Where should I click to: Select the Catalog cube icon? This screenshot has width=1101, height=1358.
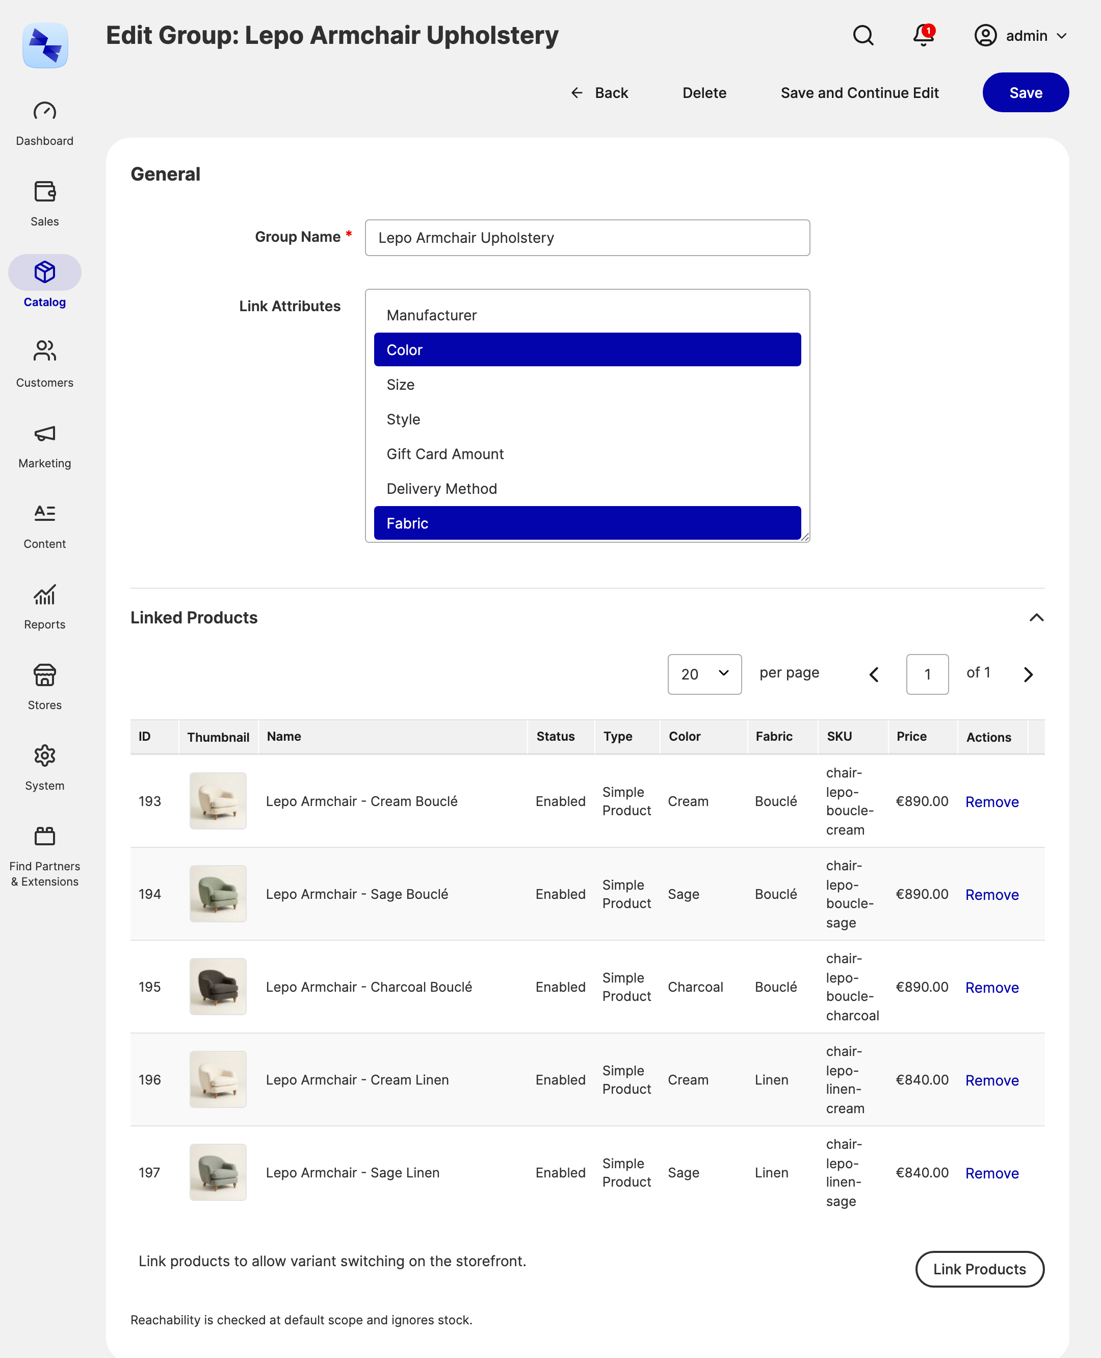(x=44, y=272)
